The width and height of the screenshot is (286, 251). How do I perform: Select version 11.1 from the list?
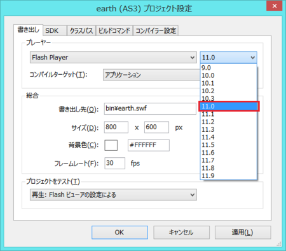[x=229, y=114]
